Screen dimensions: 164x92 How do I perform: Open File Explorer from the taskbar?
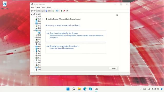(79, 89)
